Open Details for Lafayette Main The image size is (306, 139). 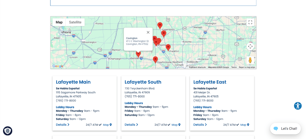tap(63, 125)
